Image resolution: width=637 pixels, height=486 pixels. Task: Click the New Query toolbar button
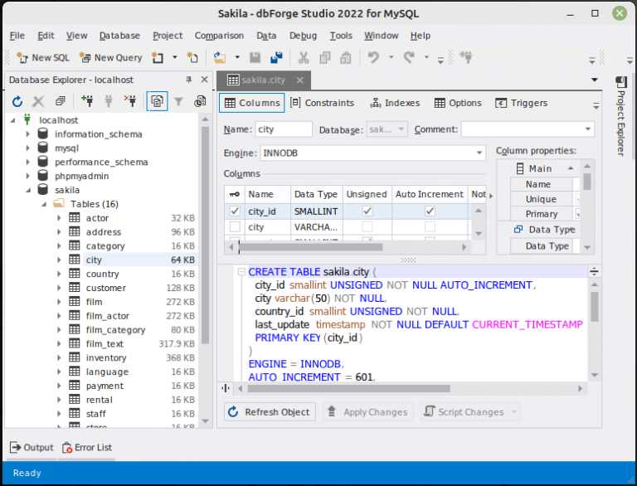[x=110, y=57]
